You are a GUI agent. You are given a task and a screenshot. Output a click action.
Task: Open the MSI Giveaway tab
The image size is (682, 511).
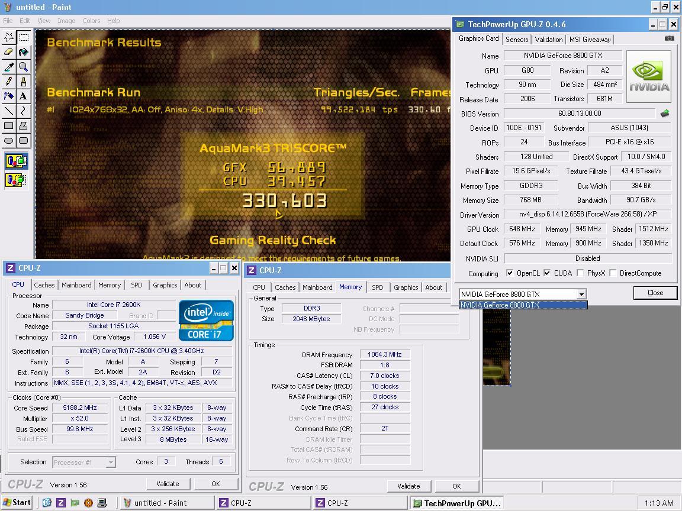pyautogui.click(x=590, y=40)
